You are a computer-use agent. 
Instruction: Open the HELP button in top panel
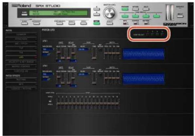pyautogui.click(x=146, y=9)
